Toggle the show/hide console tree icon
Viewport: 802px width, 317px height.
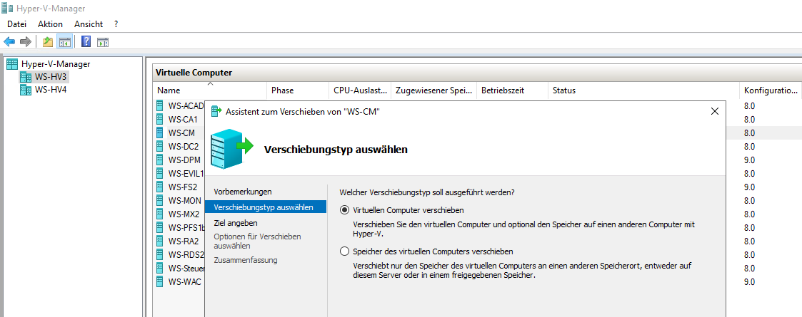click(64, 42)
